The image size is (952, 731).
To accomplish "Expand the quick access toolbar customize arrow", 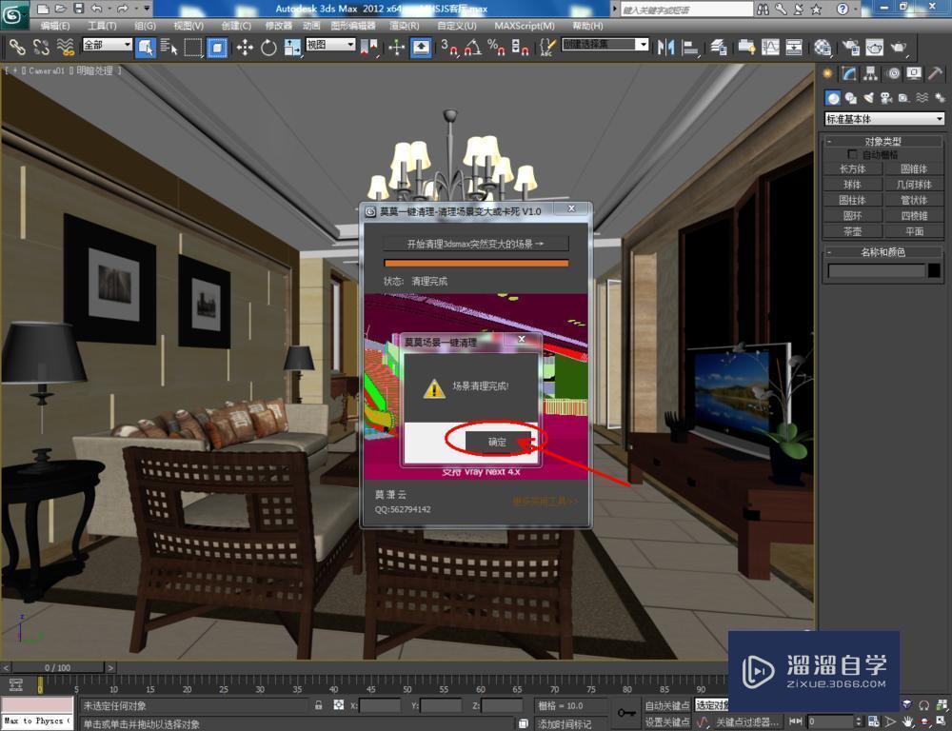I will coord(147,9).
